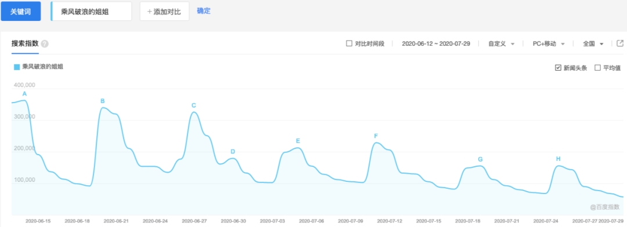Select news marker F on chart
The width and height of the screenshot is (627, 227).
(376, 136)
